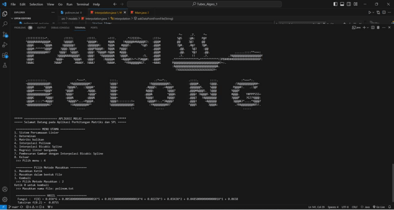
Task: Open the Search view in activity bar
Action: [x=5, y=24]
